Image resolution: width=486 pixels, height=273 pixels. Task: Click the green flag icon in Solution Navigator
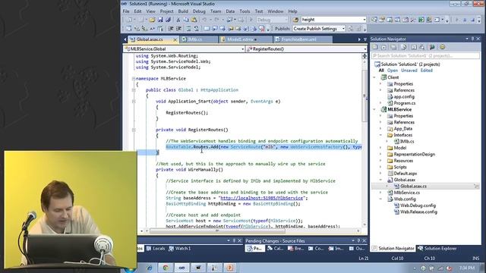tap(432, 47)
